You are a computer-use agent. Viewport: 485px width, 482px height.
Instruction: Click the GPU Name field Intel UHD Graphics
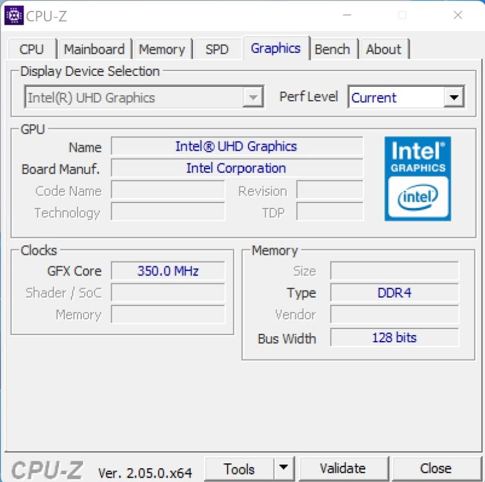tap(236, 146)
